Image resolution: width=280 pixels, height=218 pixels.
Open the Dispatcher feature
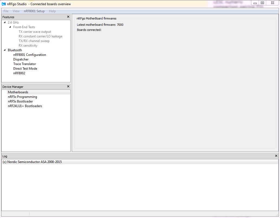click(x=21, y=59)
